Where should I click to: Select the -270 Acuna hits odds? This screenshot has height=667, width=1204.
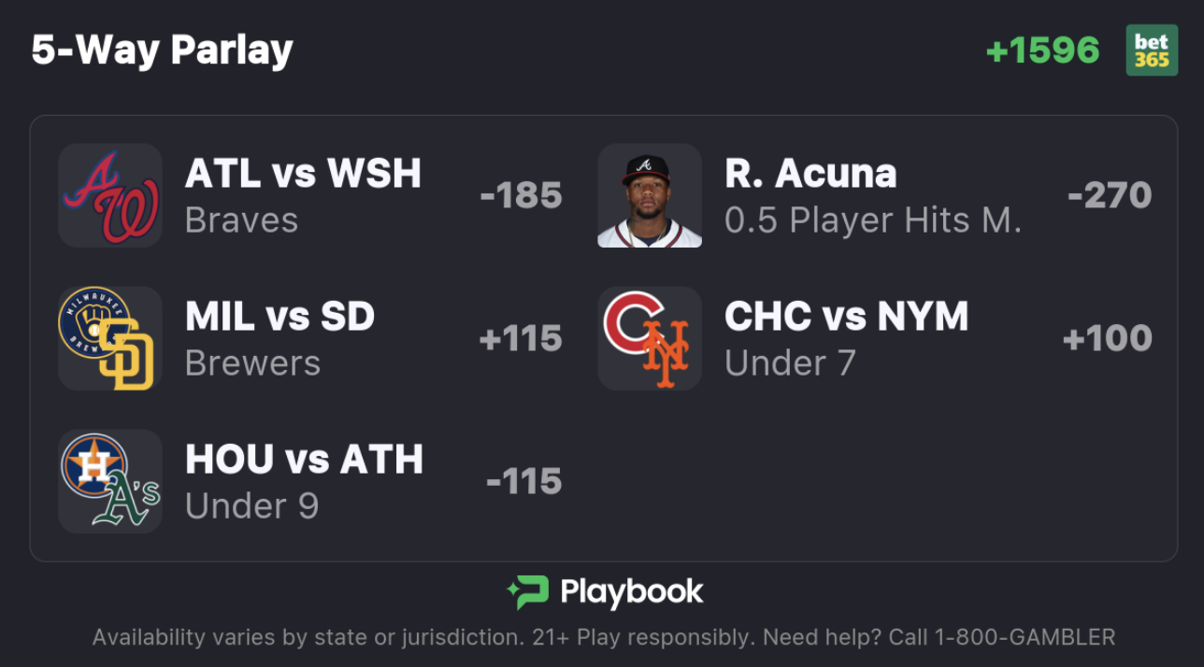pyautogui.click(x=1110, y=196)
